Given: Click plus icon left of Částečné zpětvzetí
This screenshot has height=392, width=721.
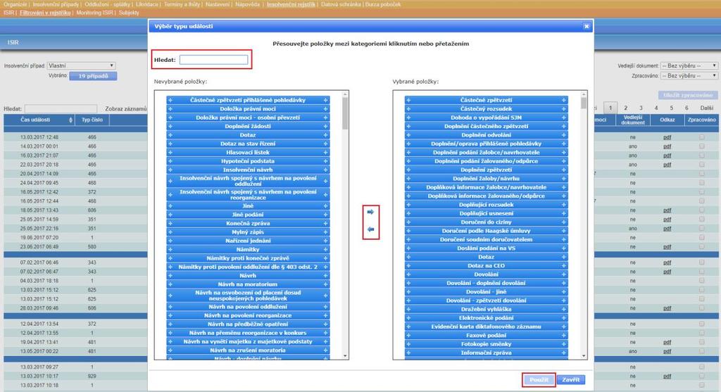Looking at the screenshot, I should 408,100.
